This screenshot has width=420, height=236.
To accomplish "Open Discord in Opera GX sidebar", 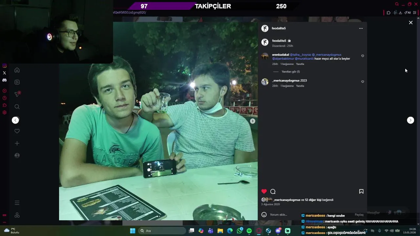I will click(x=4, y=80).
